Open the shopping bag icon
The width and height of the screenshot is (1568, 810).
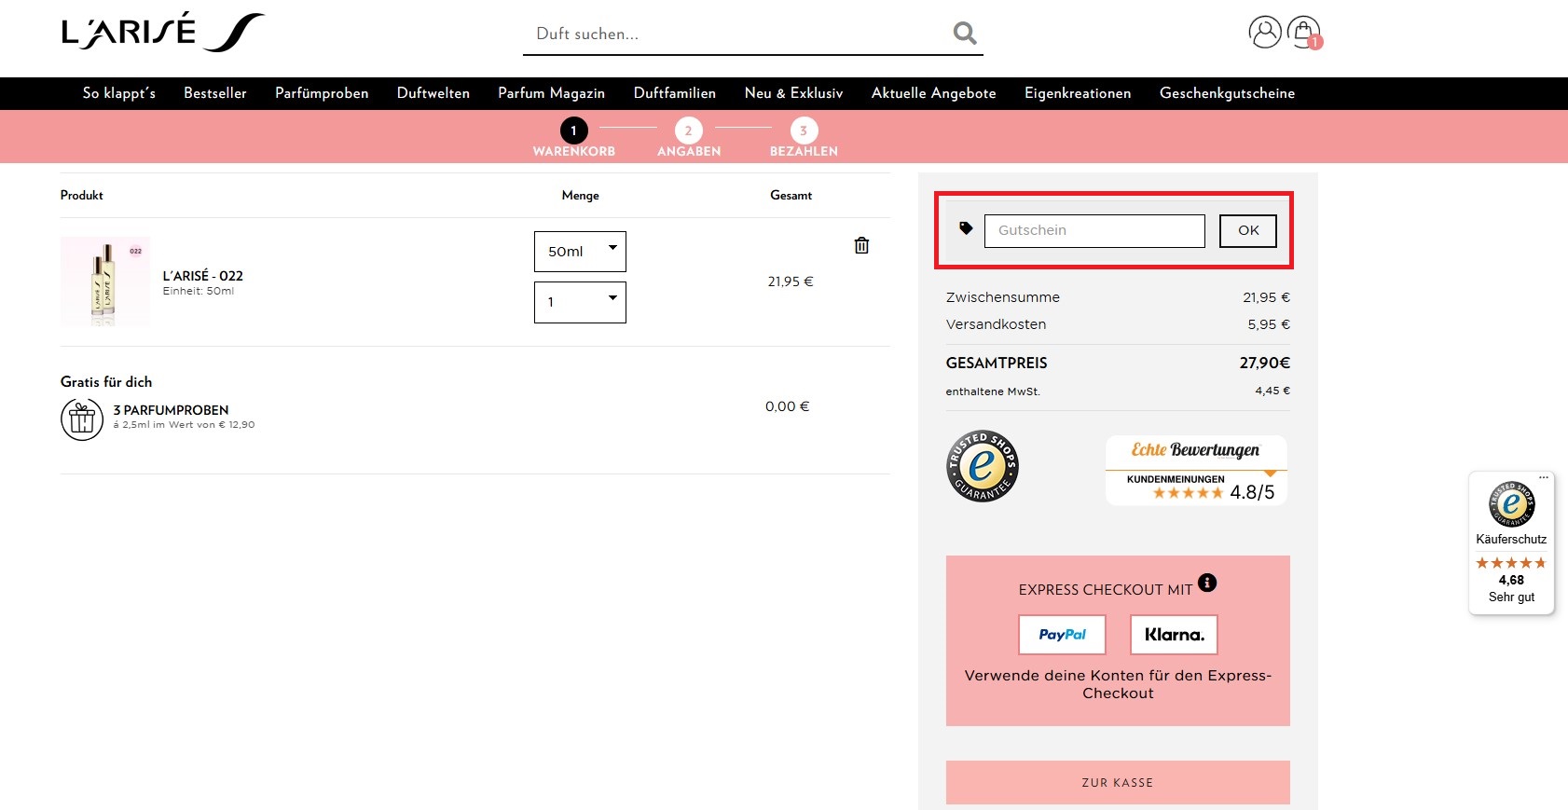click(x=1304, y=32)
